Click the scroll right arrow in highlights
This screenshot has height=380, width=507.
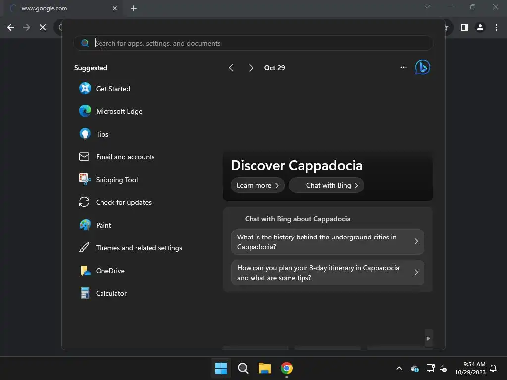click(428, 338)
